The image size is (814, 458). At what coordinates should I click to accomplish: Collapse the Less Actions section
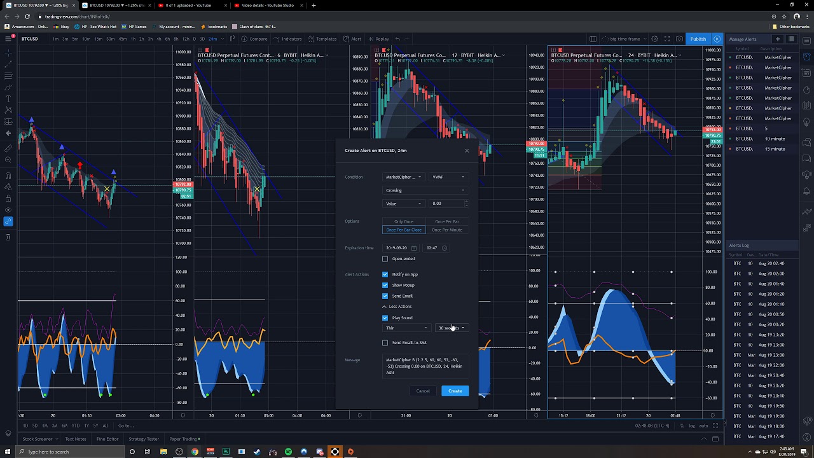396,307
